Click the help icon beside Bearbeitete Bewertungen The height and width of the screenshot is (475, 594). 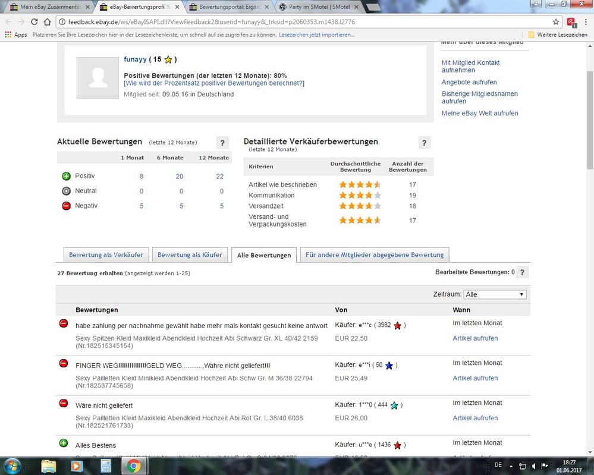[522, 272]
